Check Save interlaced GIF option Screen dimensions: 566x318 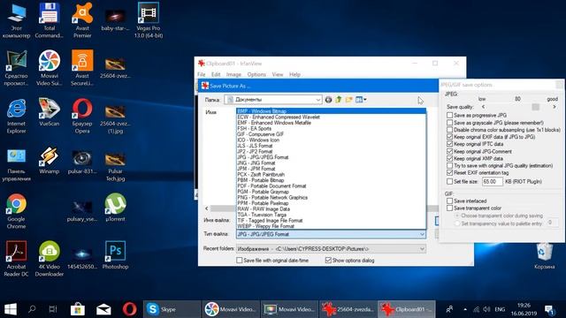click(449, 201)
